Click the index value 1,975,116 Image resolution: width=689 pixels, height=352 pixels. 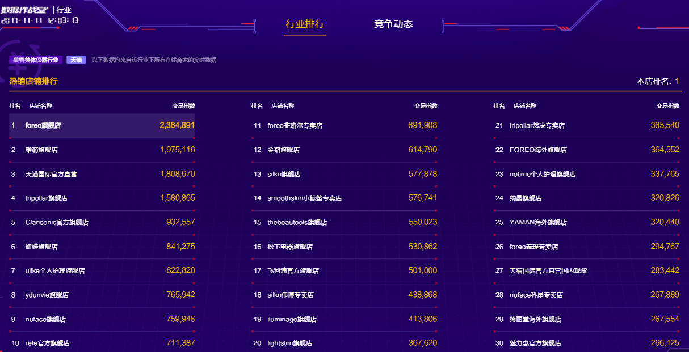click(178, 150)
